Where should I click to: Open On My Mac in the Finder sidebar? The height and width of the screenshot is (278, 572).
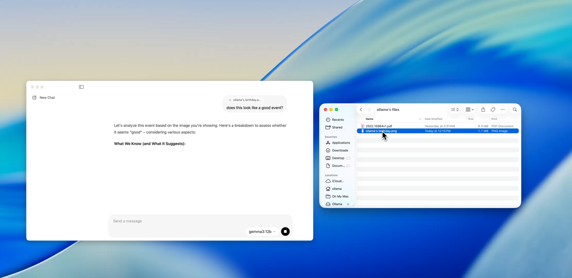340,197
